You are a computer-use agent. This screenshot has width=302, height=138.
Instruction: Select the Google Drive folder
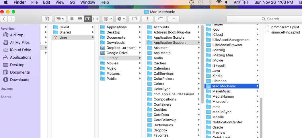(120, 53)
